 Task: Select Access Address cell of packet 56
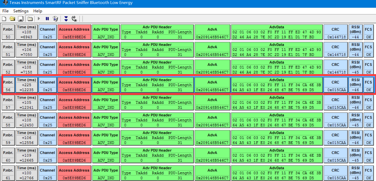point(74,85)
